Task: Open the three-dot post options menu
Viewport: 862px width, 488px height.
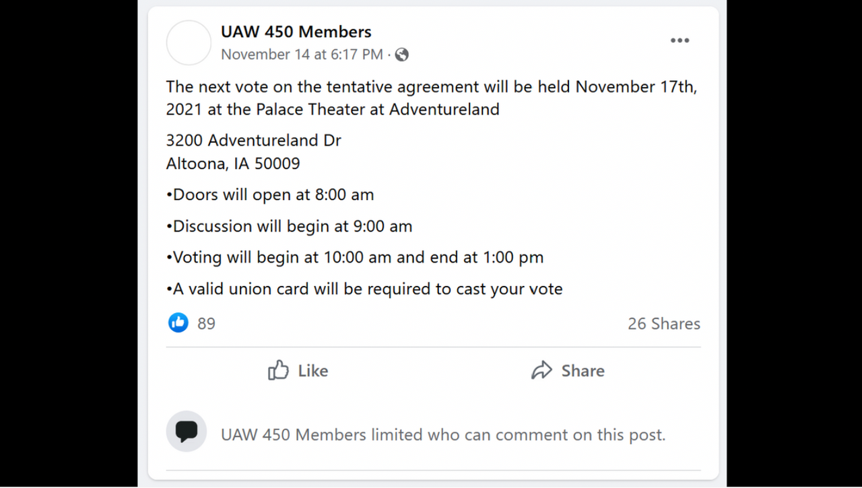Action: point(679,41)
